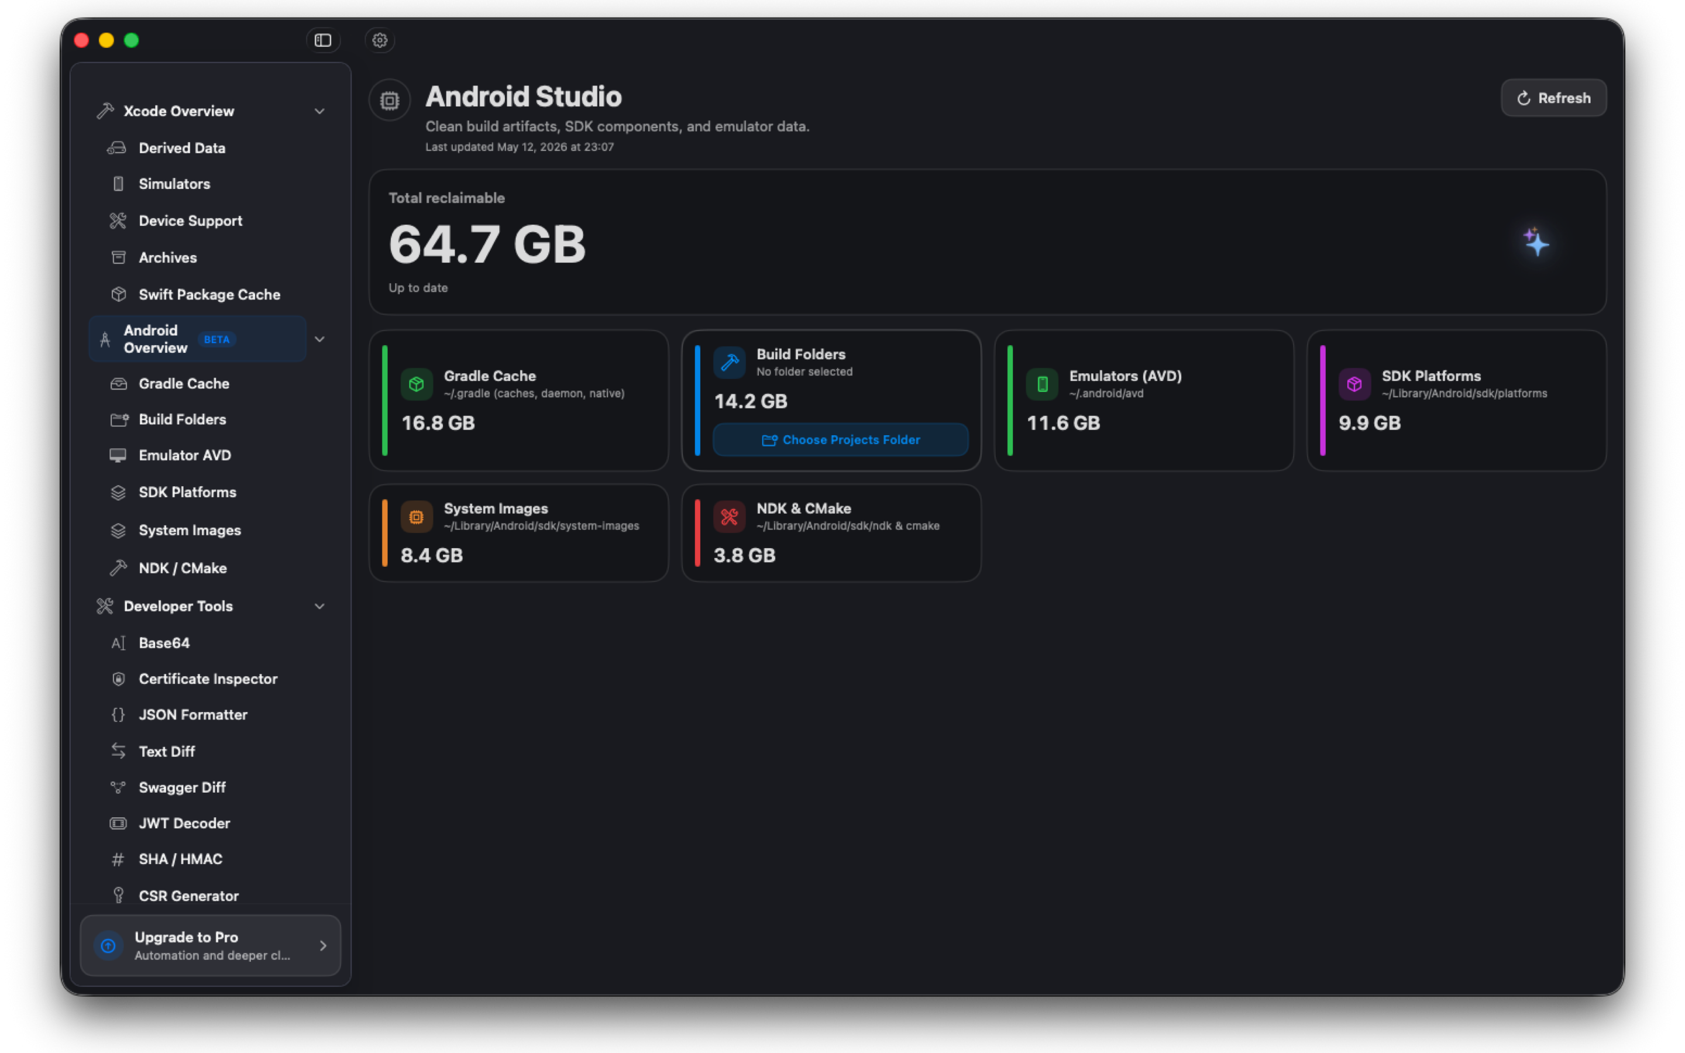The width and height of the screenshot is (1685, 1053).
Task: Click the red NDK & CMake tools icon
Action: [x=729, y=517]
